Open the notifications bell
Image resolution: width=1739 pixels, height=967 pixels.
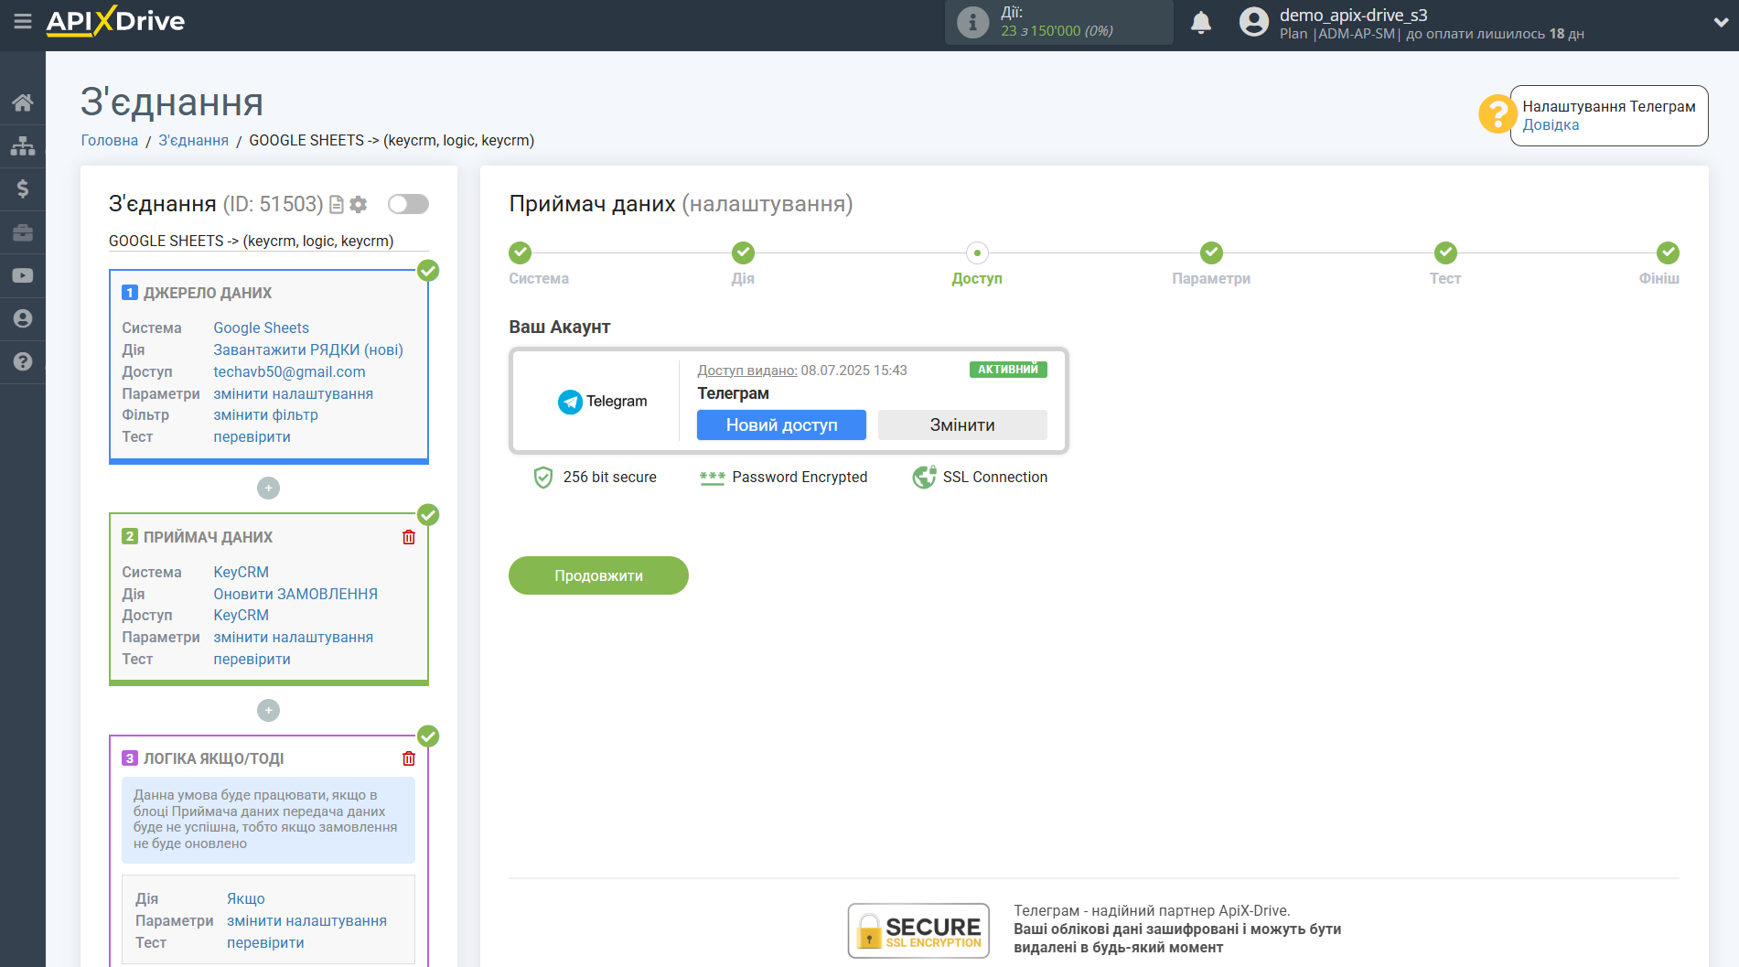[x=1201, y=22]
